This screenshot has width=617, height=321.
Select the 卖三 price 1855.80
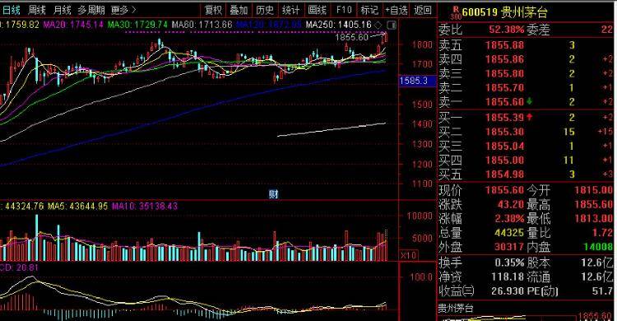pyautogui.click(x=504, y=73)
